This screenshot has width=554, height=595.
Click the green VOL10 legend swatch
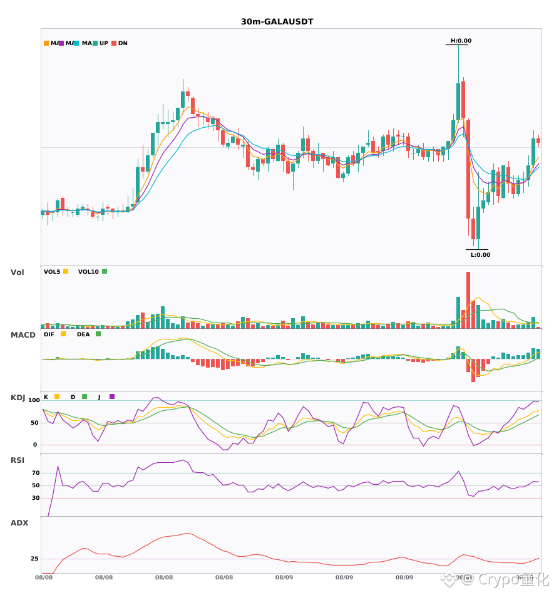(105, 271)
